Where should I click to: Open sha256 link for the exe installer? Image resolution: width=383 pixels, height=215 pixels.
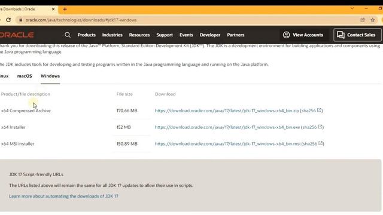(x=312, y=127)
